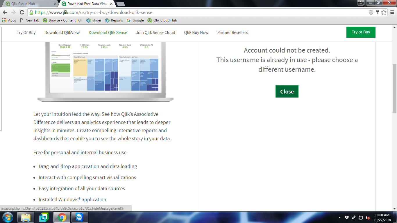Open the taskbar clock and date
Viewport: 397px width, 223px height.
coord(382,217)
